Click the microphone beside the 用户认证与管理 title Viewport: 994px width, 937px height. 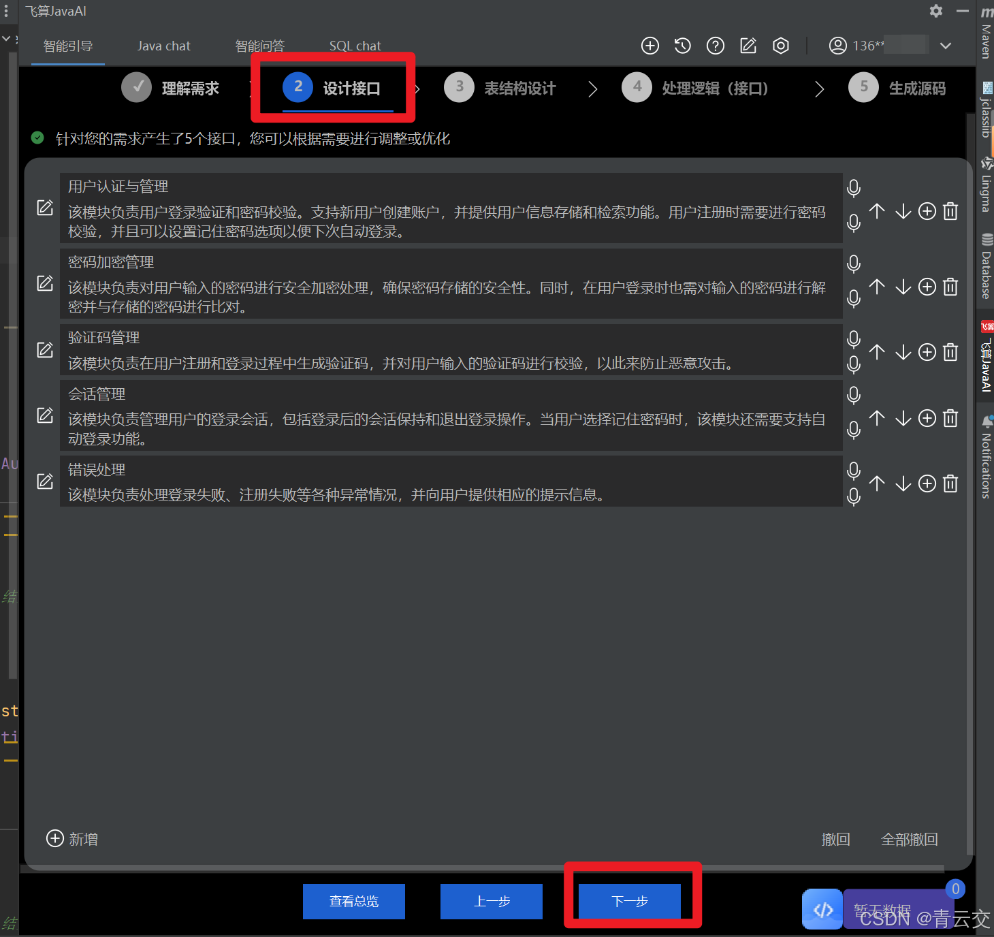click(854, 188)
